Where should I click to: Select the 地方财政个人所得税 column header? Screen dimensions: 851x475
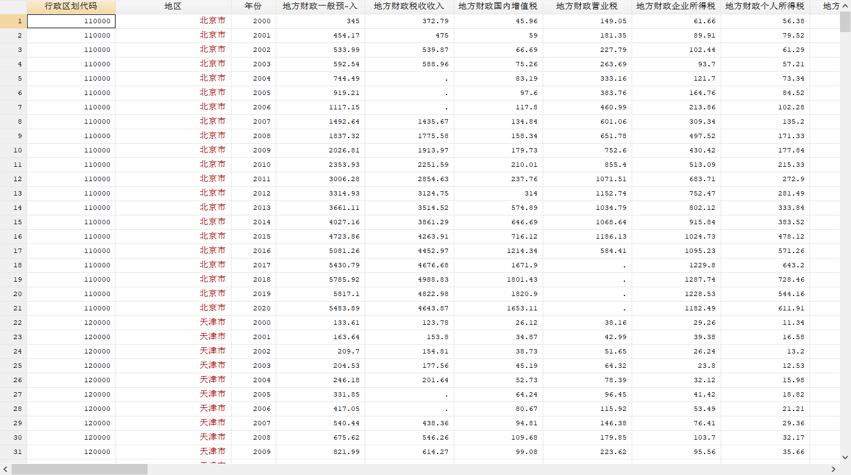pyautogui.click(x=765, y=7)
